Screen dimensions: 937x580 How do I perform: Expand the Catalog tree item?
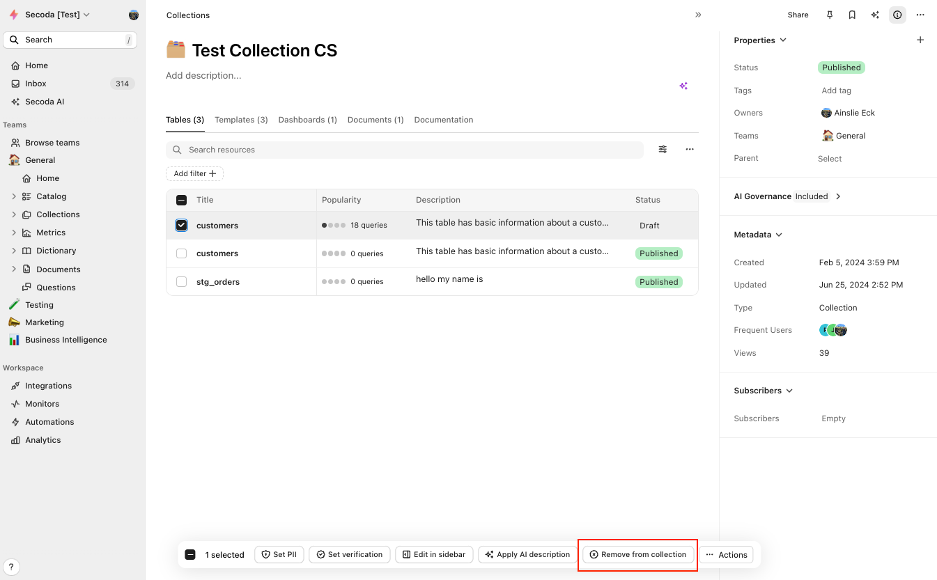coord(14,196)
